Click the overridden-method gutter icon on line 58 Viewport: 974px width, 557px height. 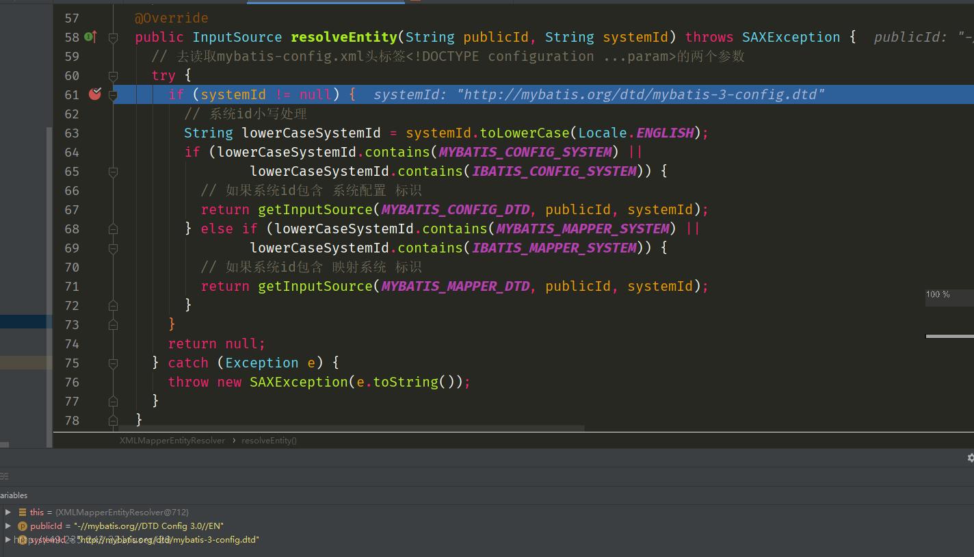(x=90, y=37)
